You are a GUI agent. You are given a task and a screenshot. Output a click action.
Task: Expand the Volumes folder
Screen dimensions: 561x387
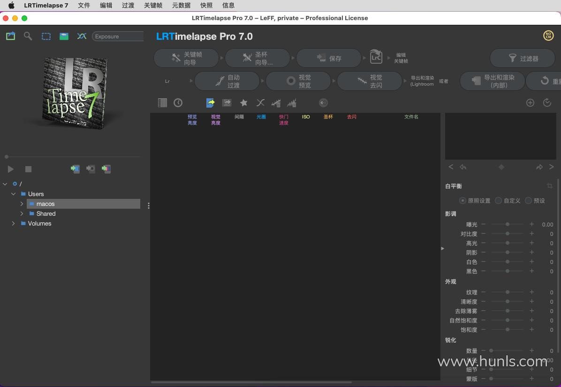tap(13, 224)
